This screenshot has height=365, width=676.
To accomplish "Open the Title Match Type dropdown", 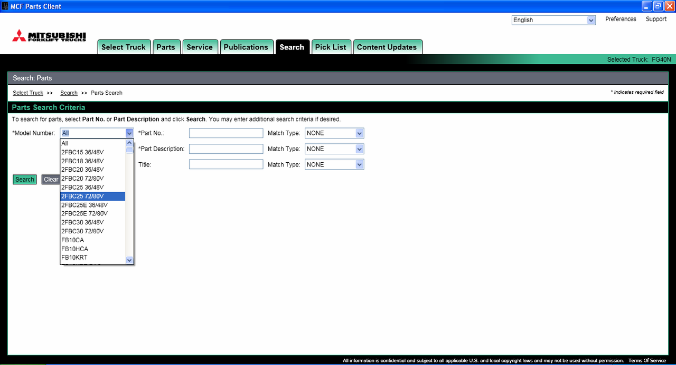I will pos(334,164).
